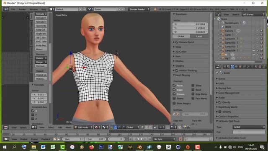Screen dimensions: 268x151
Task: Open the No Sync dropdown
Action: pos(164,139)
